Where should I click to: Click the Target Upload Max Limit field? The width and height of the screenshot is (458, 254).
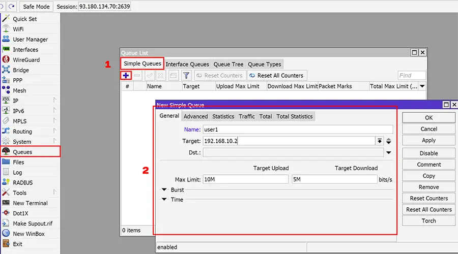point(246,179)
